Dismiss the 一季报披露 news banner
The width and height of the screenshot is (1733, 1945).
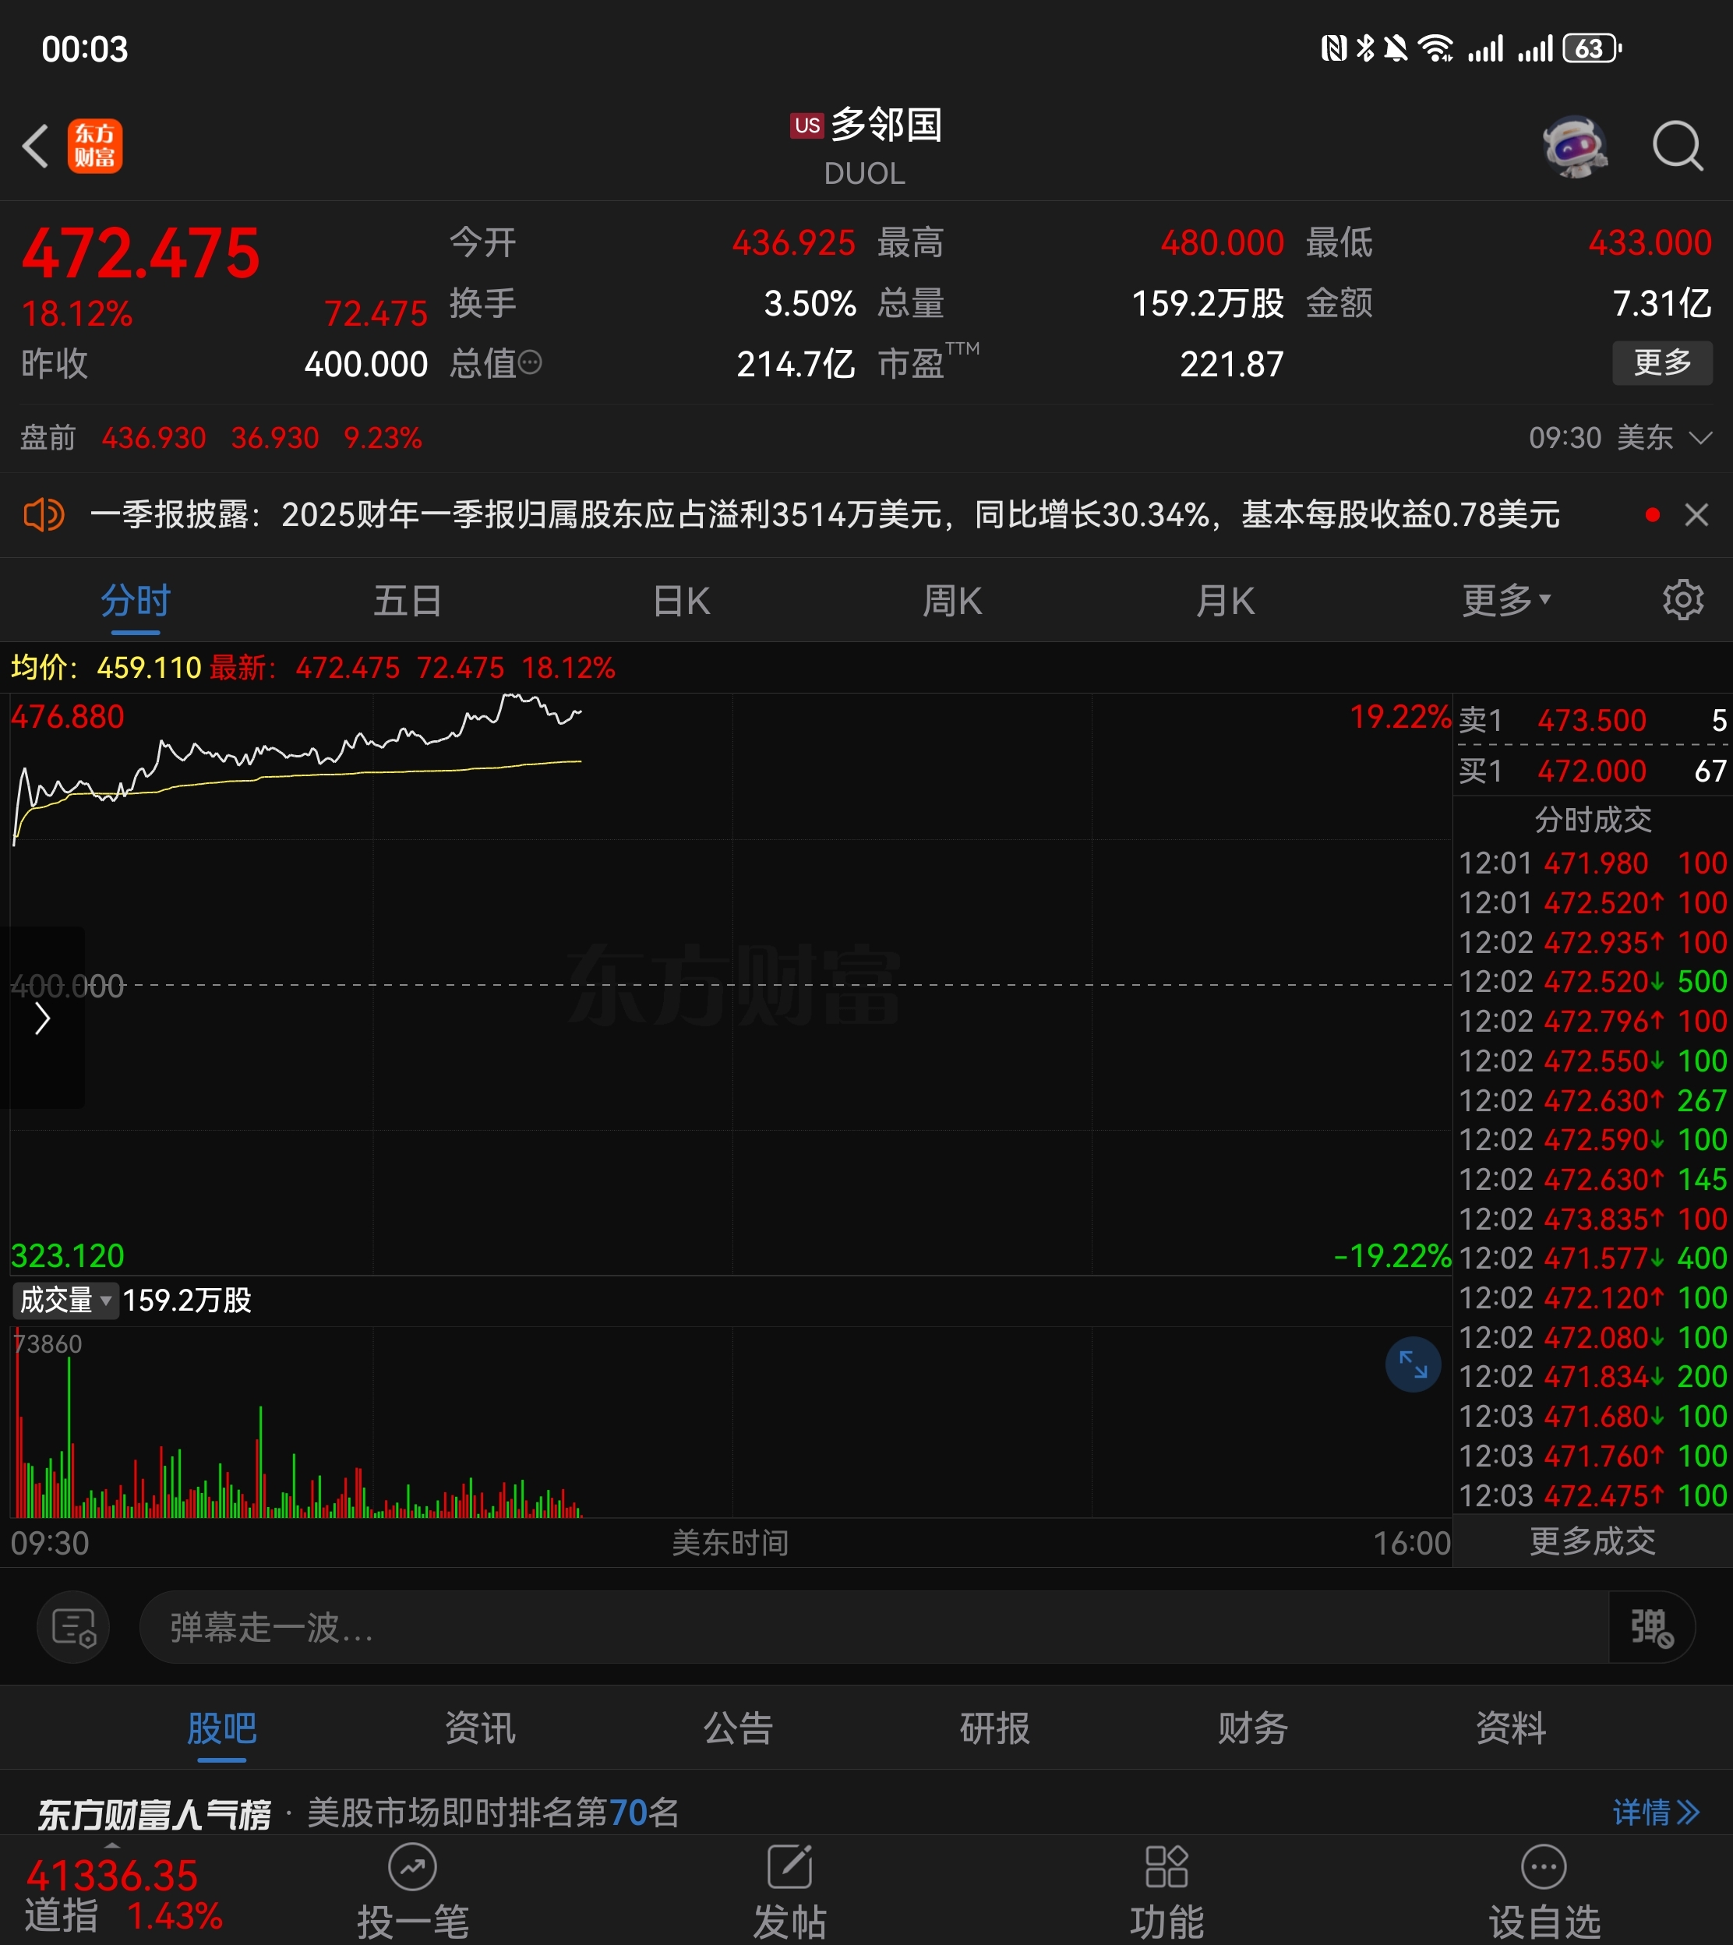1696,515
